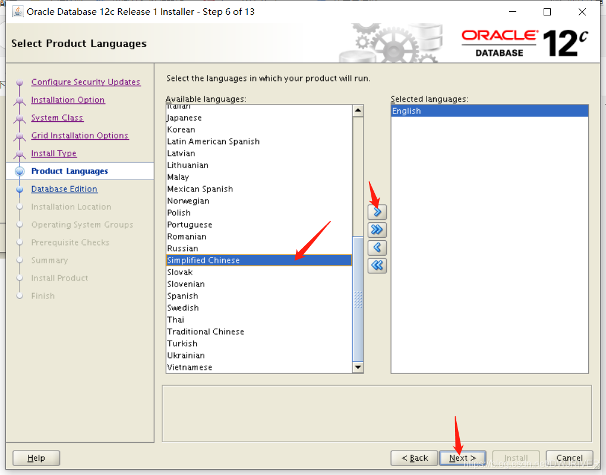
Task: Remove selected language with single left arrow
Action: pos(377,247)
